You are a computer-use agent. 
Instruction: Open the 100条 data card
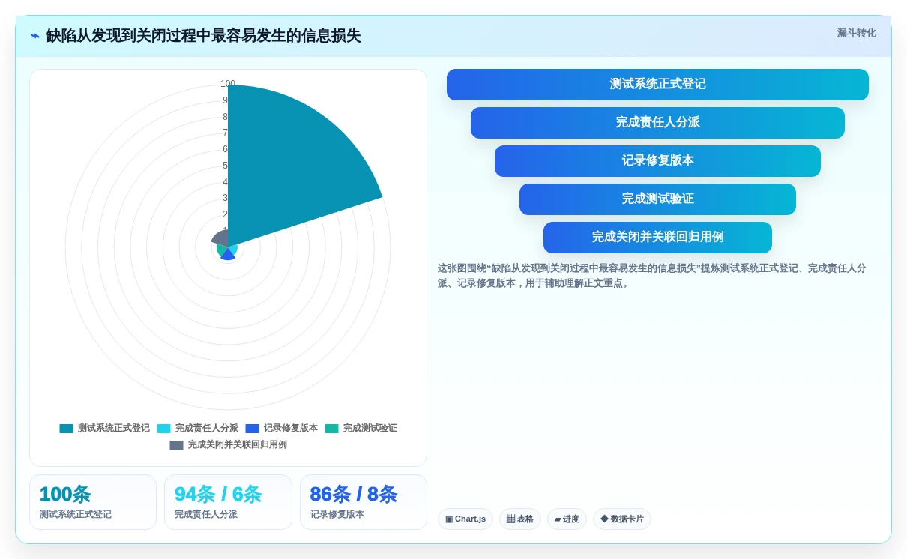[x=93, y=502]
